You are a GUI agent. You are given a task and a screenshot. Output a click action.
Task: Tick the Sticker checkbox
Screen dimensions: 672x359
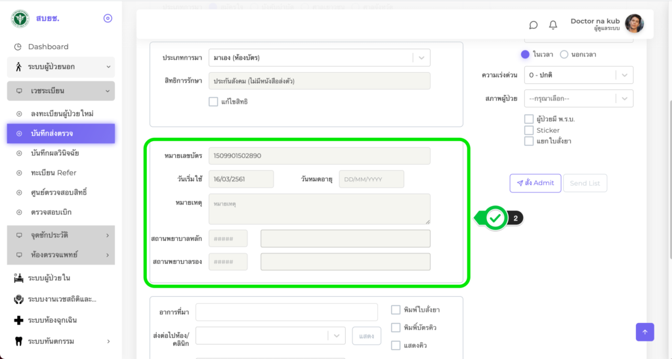(x=529, y=130)
